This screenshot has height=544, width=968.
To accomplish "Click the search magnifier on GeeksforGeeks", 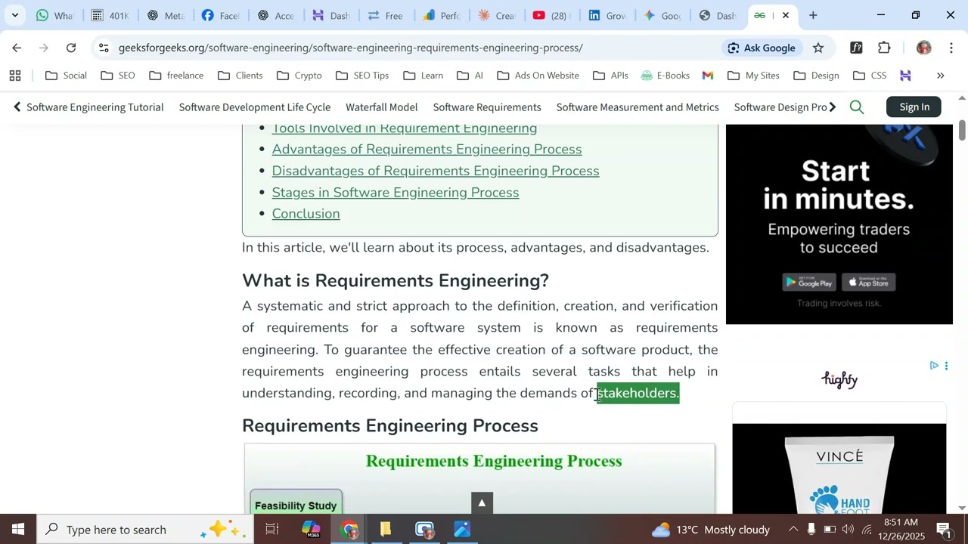I will tap(857, 107).
